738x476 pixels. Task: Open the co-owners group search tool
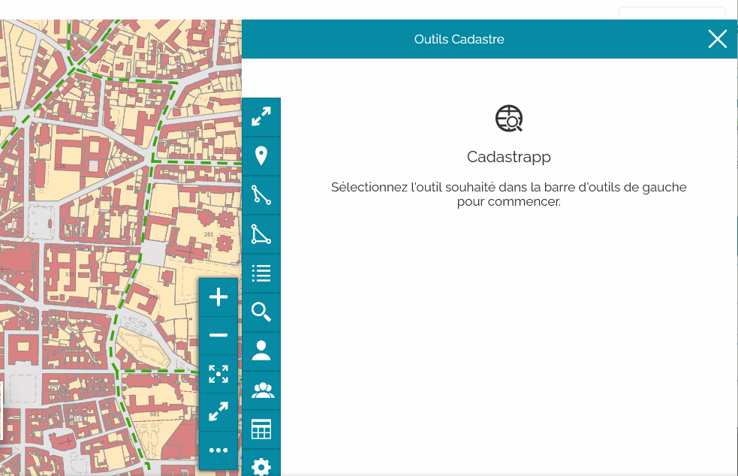[261, 390]
